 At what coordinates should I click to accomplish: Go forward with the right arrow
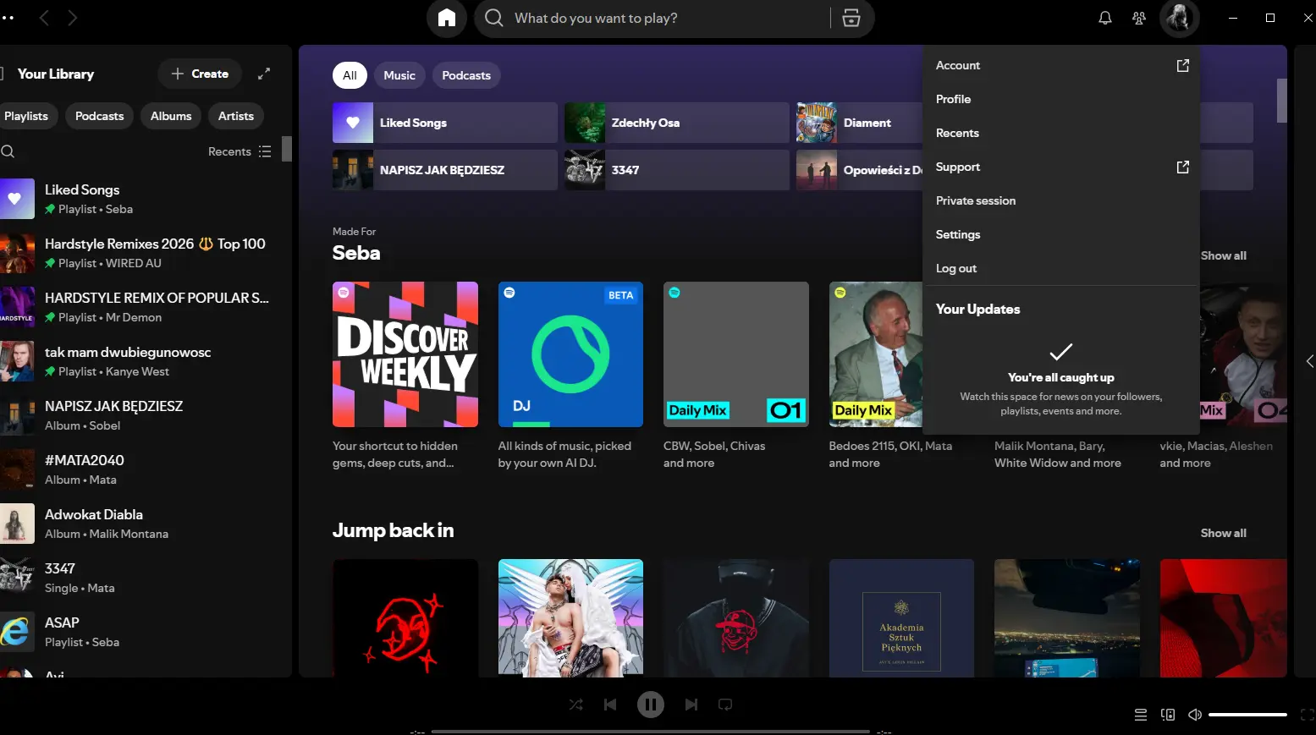click(x=73, y=18)
